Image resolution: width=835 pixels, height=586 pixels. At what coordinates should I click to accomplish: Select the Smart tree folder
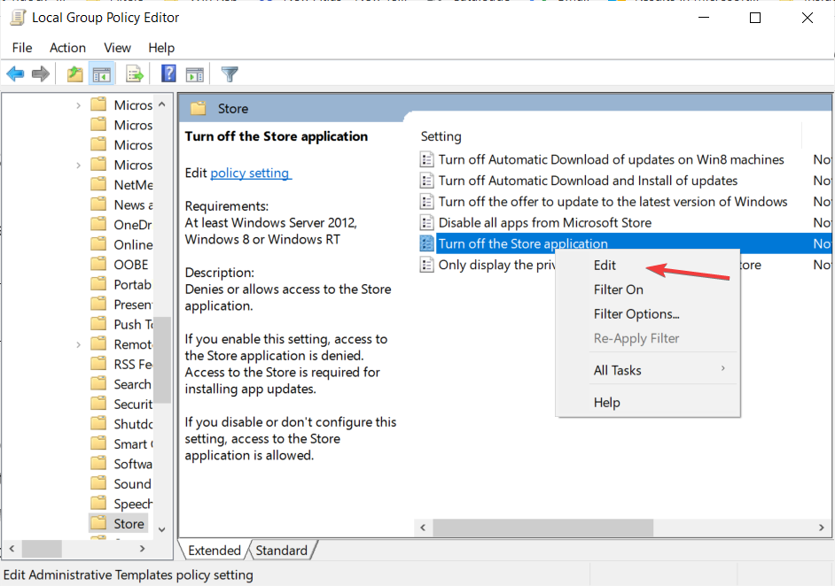pyautogui.click(x=133, y=444)
